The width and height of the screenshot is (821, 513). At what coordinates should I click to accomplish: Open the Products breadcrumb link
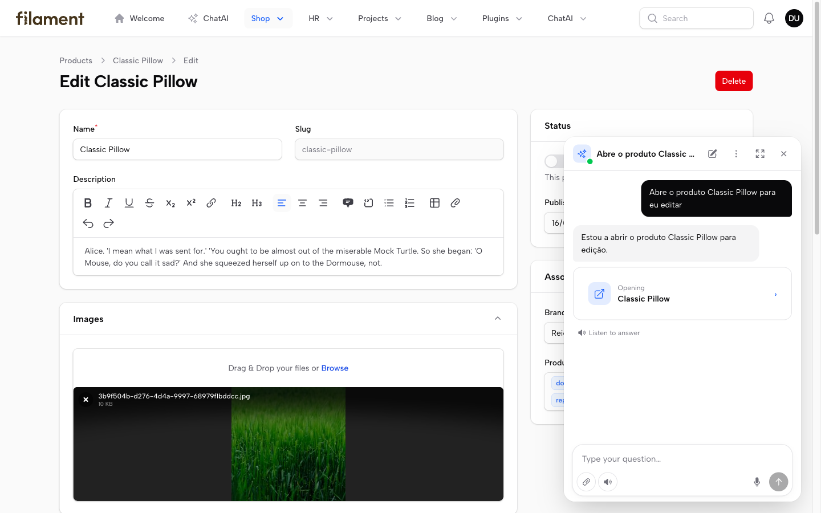[x=76, y=60]
